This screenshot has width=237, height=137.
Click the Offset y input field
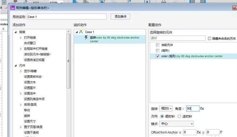coord(213,132)
